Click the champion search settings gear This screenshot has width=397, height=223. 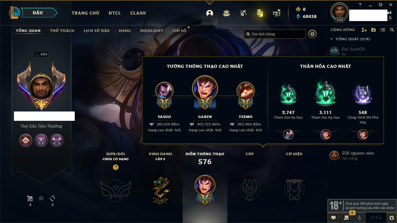(312, 34)
